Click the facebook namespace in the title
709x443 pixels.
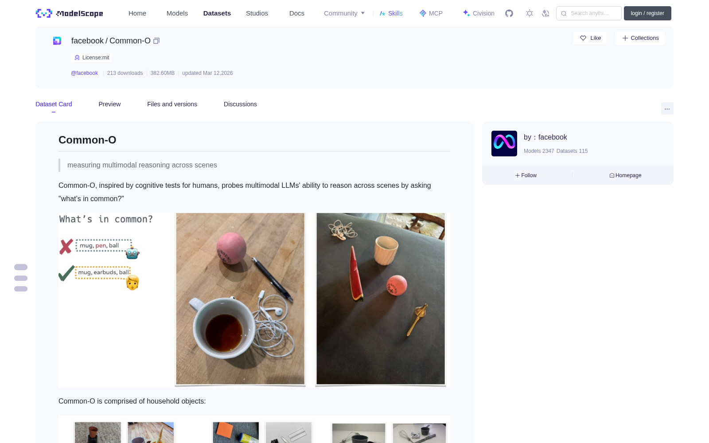(87, 41)
